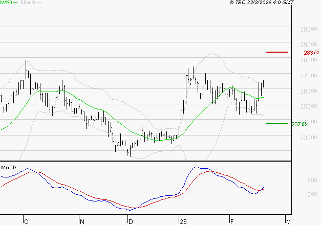The image size is (321, 225).
Task: Click the D month marker on time axis
Action: coord(131,222)
